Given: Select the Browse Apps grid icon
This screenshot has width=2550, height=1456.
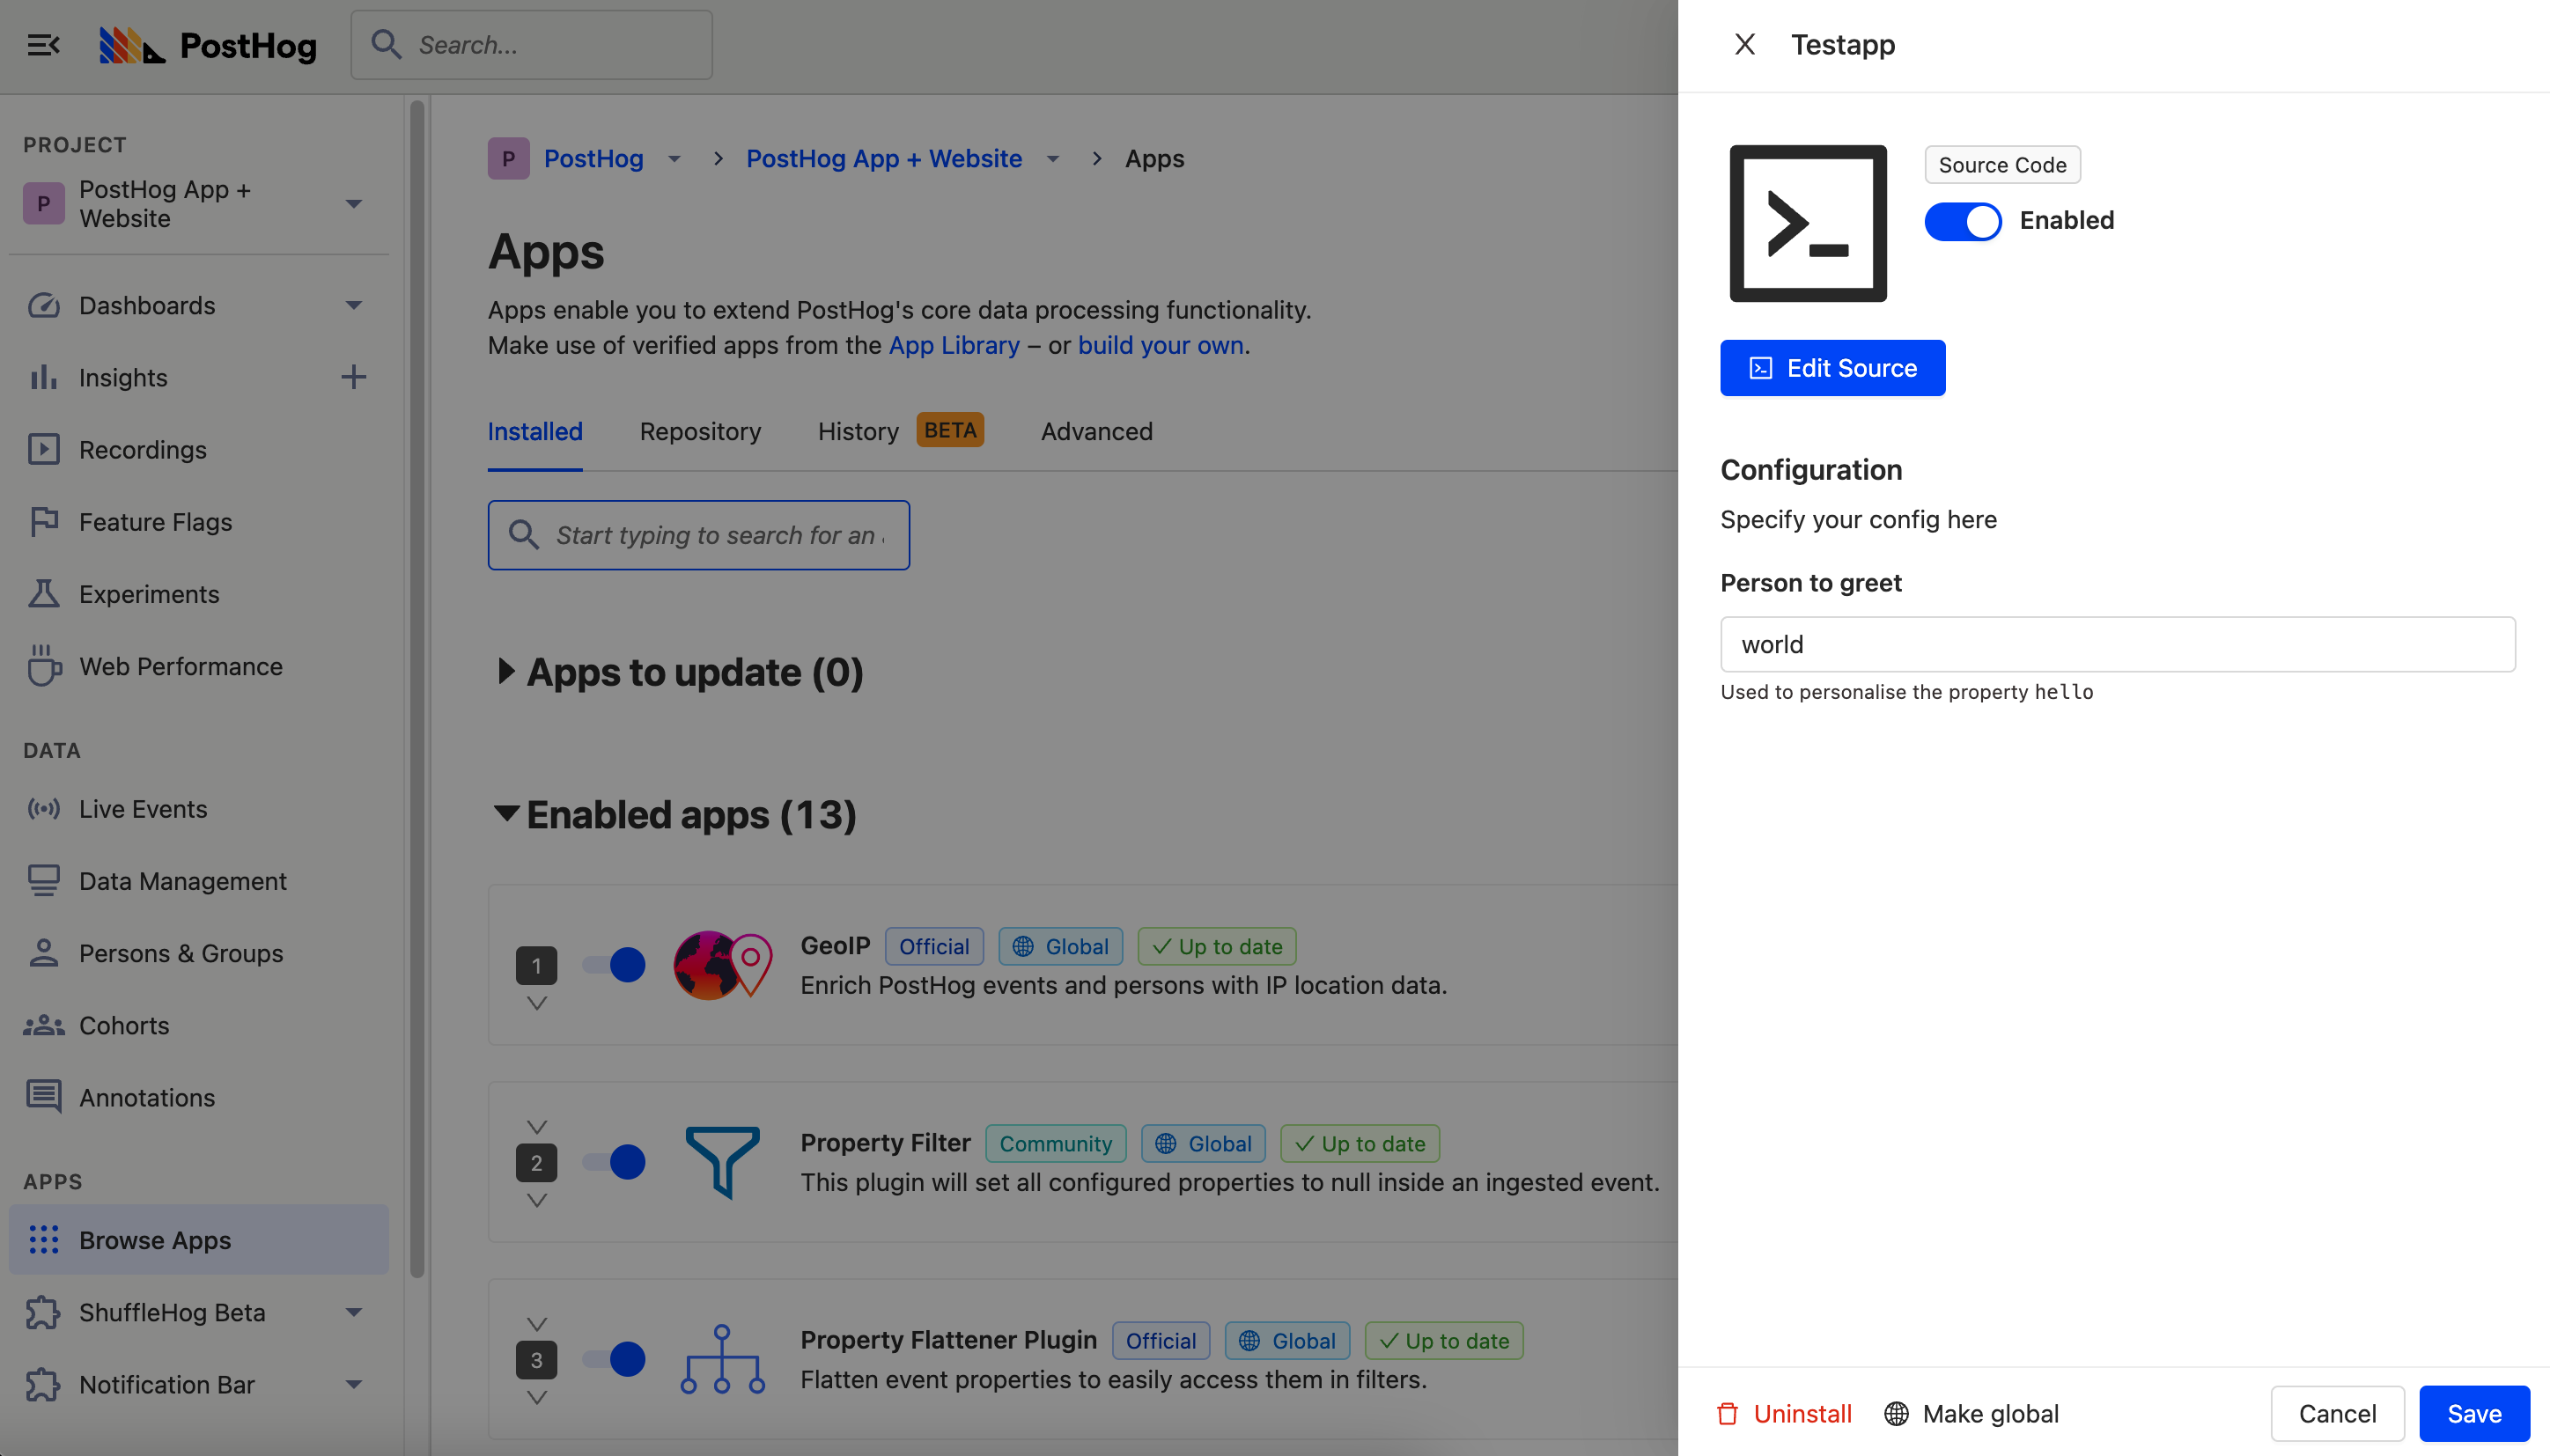Looking at the screenshot, I should tap(43, 1239).
